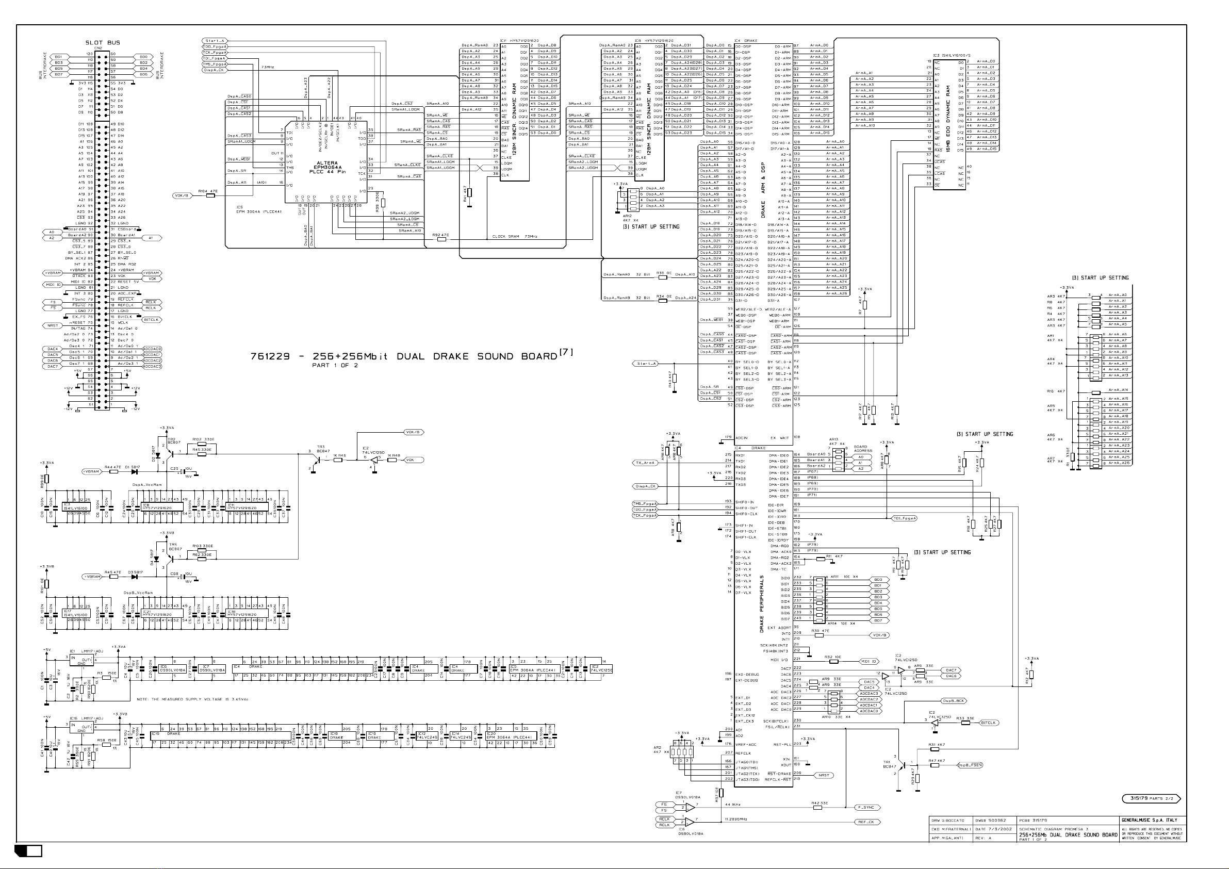
Task: Select the "761229 - 256+256Mbit DUAL DRAKE SOUND BOARD" title
Action: pos(404,356)
